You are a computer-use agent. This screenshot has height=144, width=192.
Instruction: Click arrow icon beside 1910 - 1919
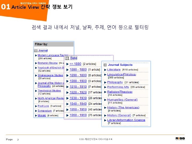[x=67, y=87]
